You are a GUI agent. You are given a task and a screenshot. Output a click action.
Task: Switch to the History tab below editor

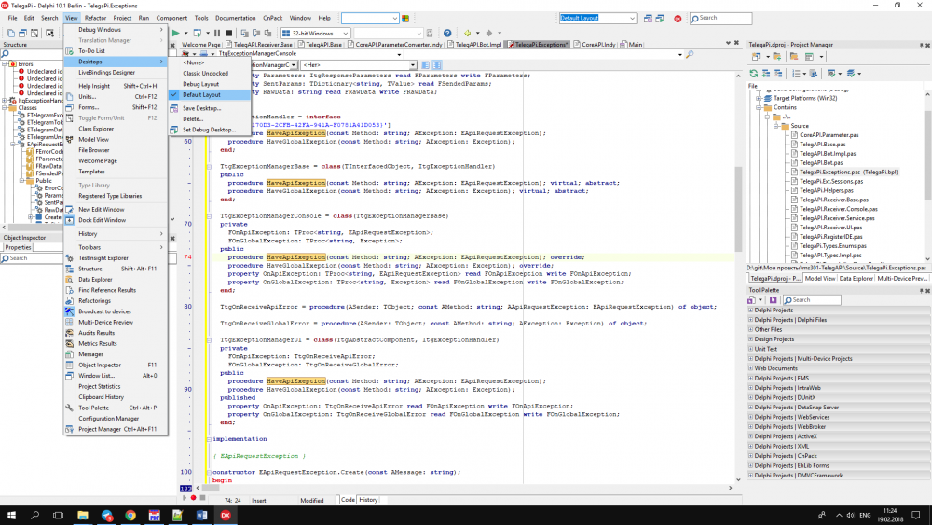pos(368,500)
